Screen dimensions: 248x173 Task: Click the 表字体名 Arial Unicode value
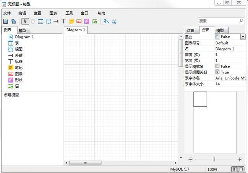pos(231,78)
